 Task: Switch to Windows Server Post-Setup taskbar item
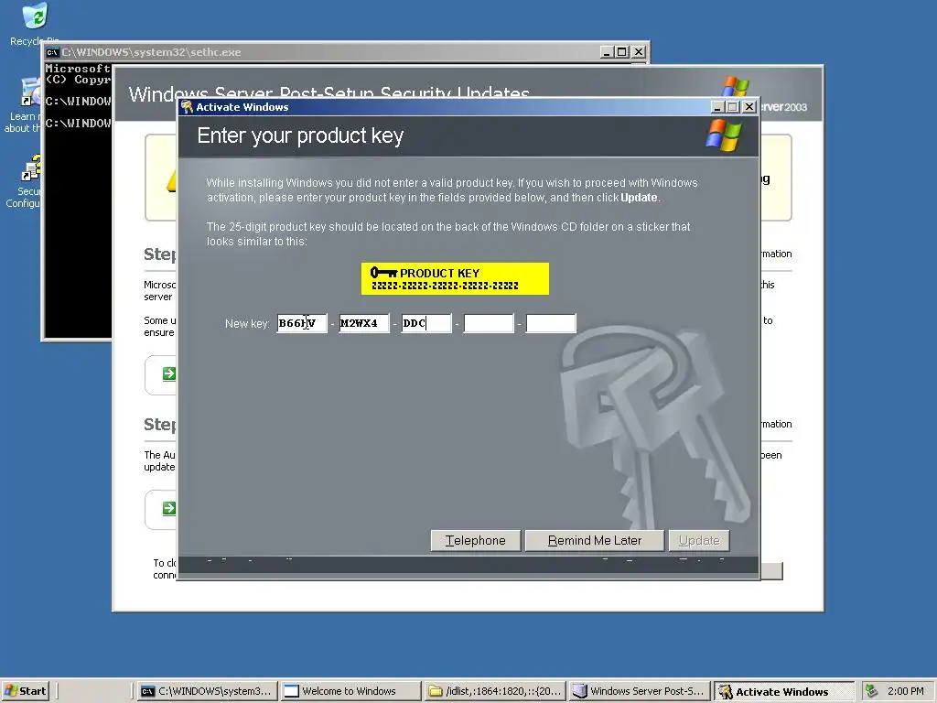(x=639, y=691)
